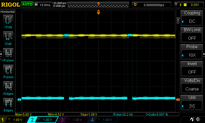Click the orange trigger level marker on right edge

coord(178,100)
